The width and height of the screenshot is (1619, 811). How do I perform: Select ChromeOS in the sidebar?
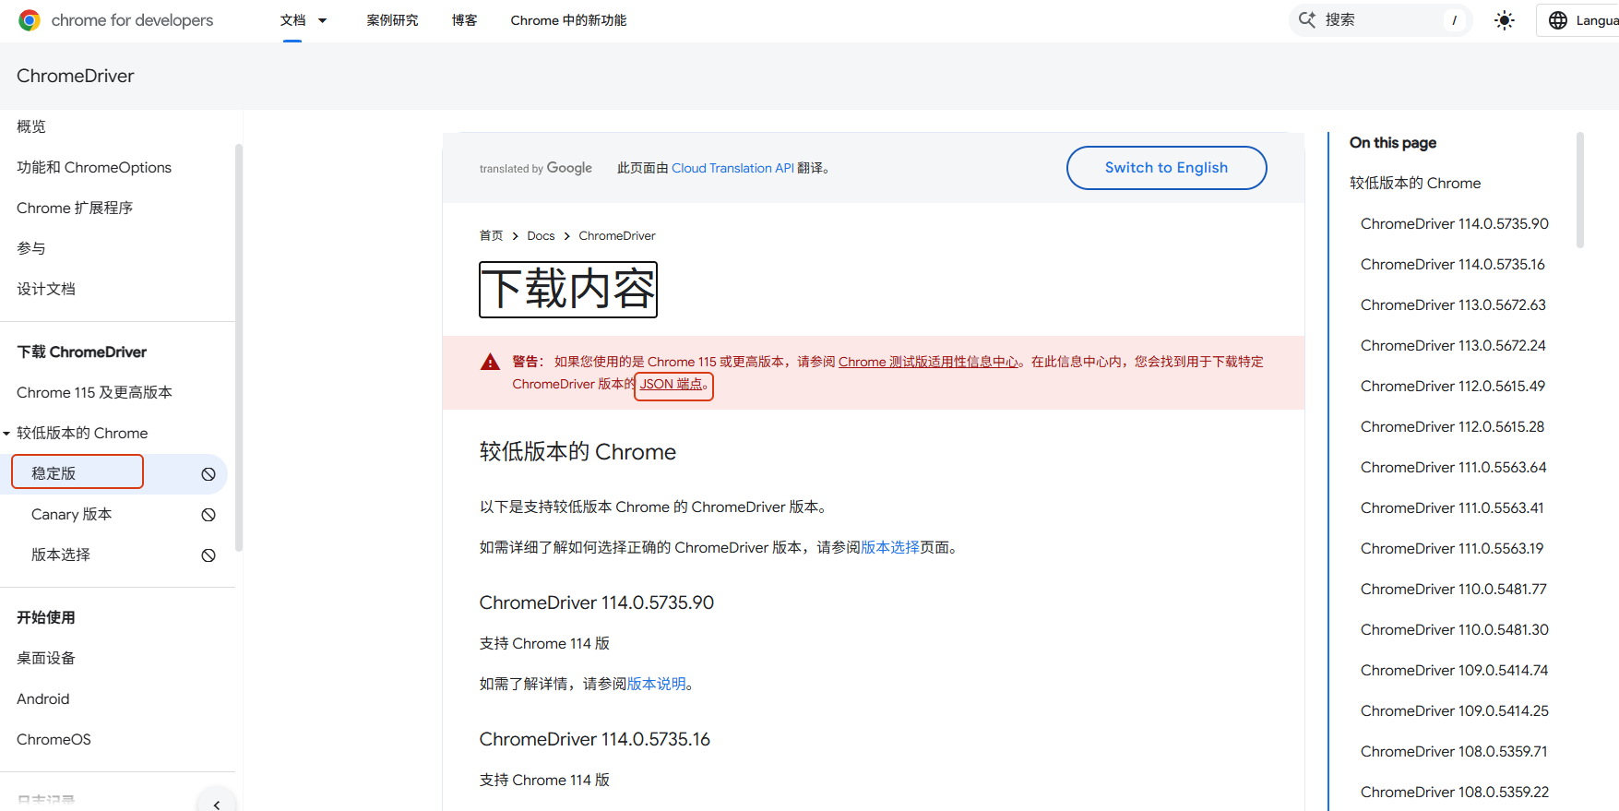coord(54,739)
